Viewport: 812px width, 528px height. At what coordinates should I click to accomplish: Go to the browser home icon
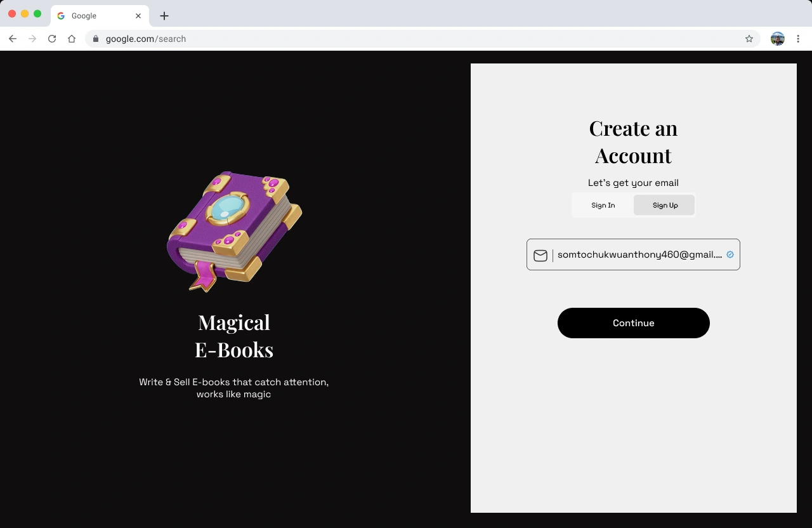point(72,39)
